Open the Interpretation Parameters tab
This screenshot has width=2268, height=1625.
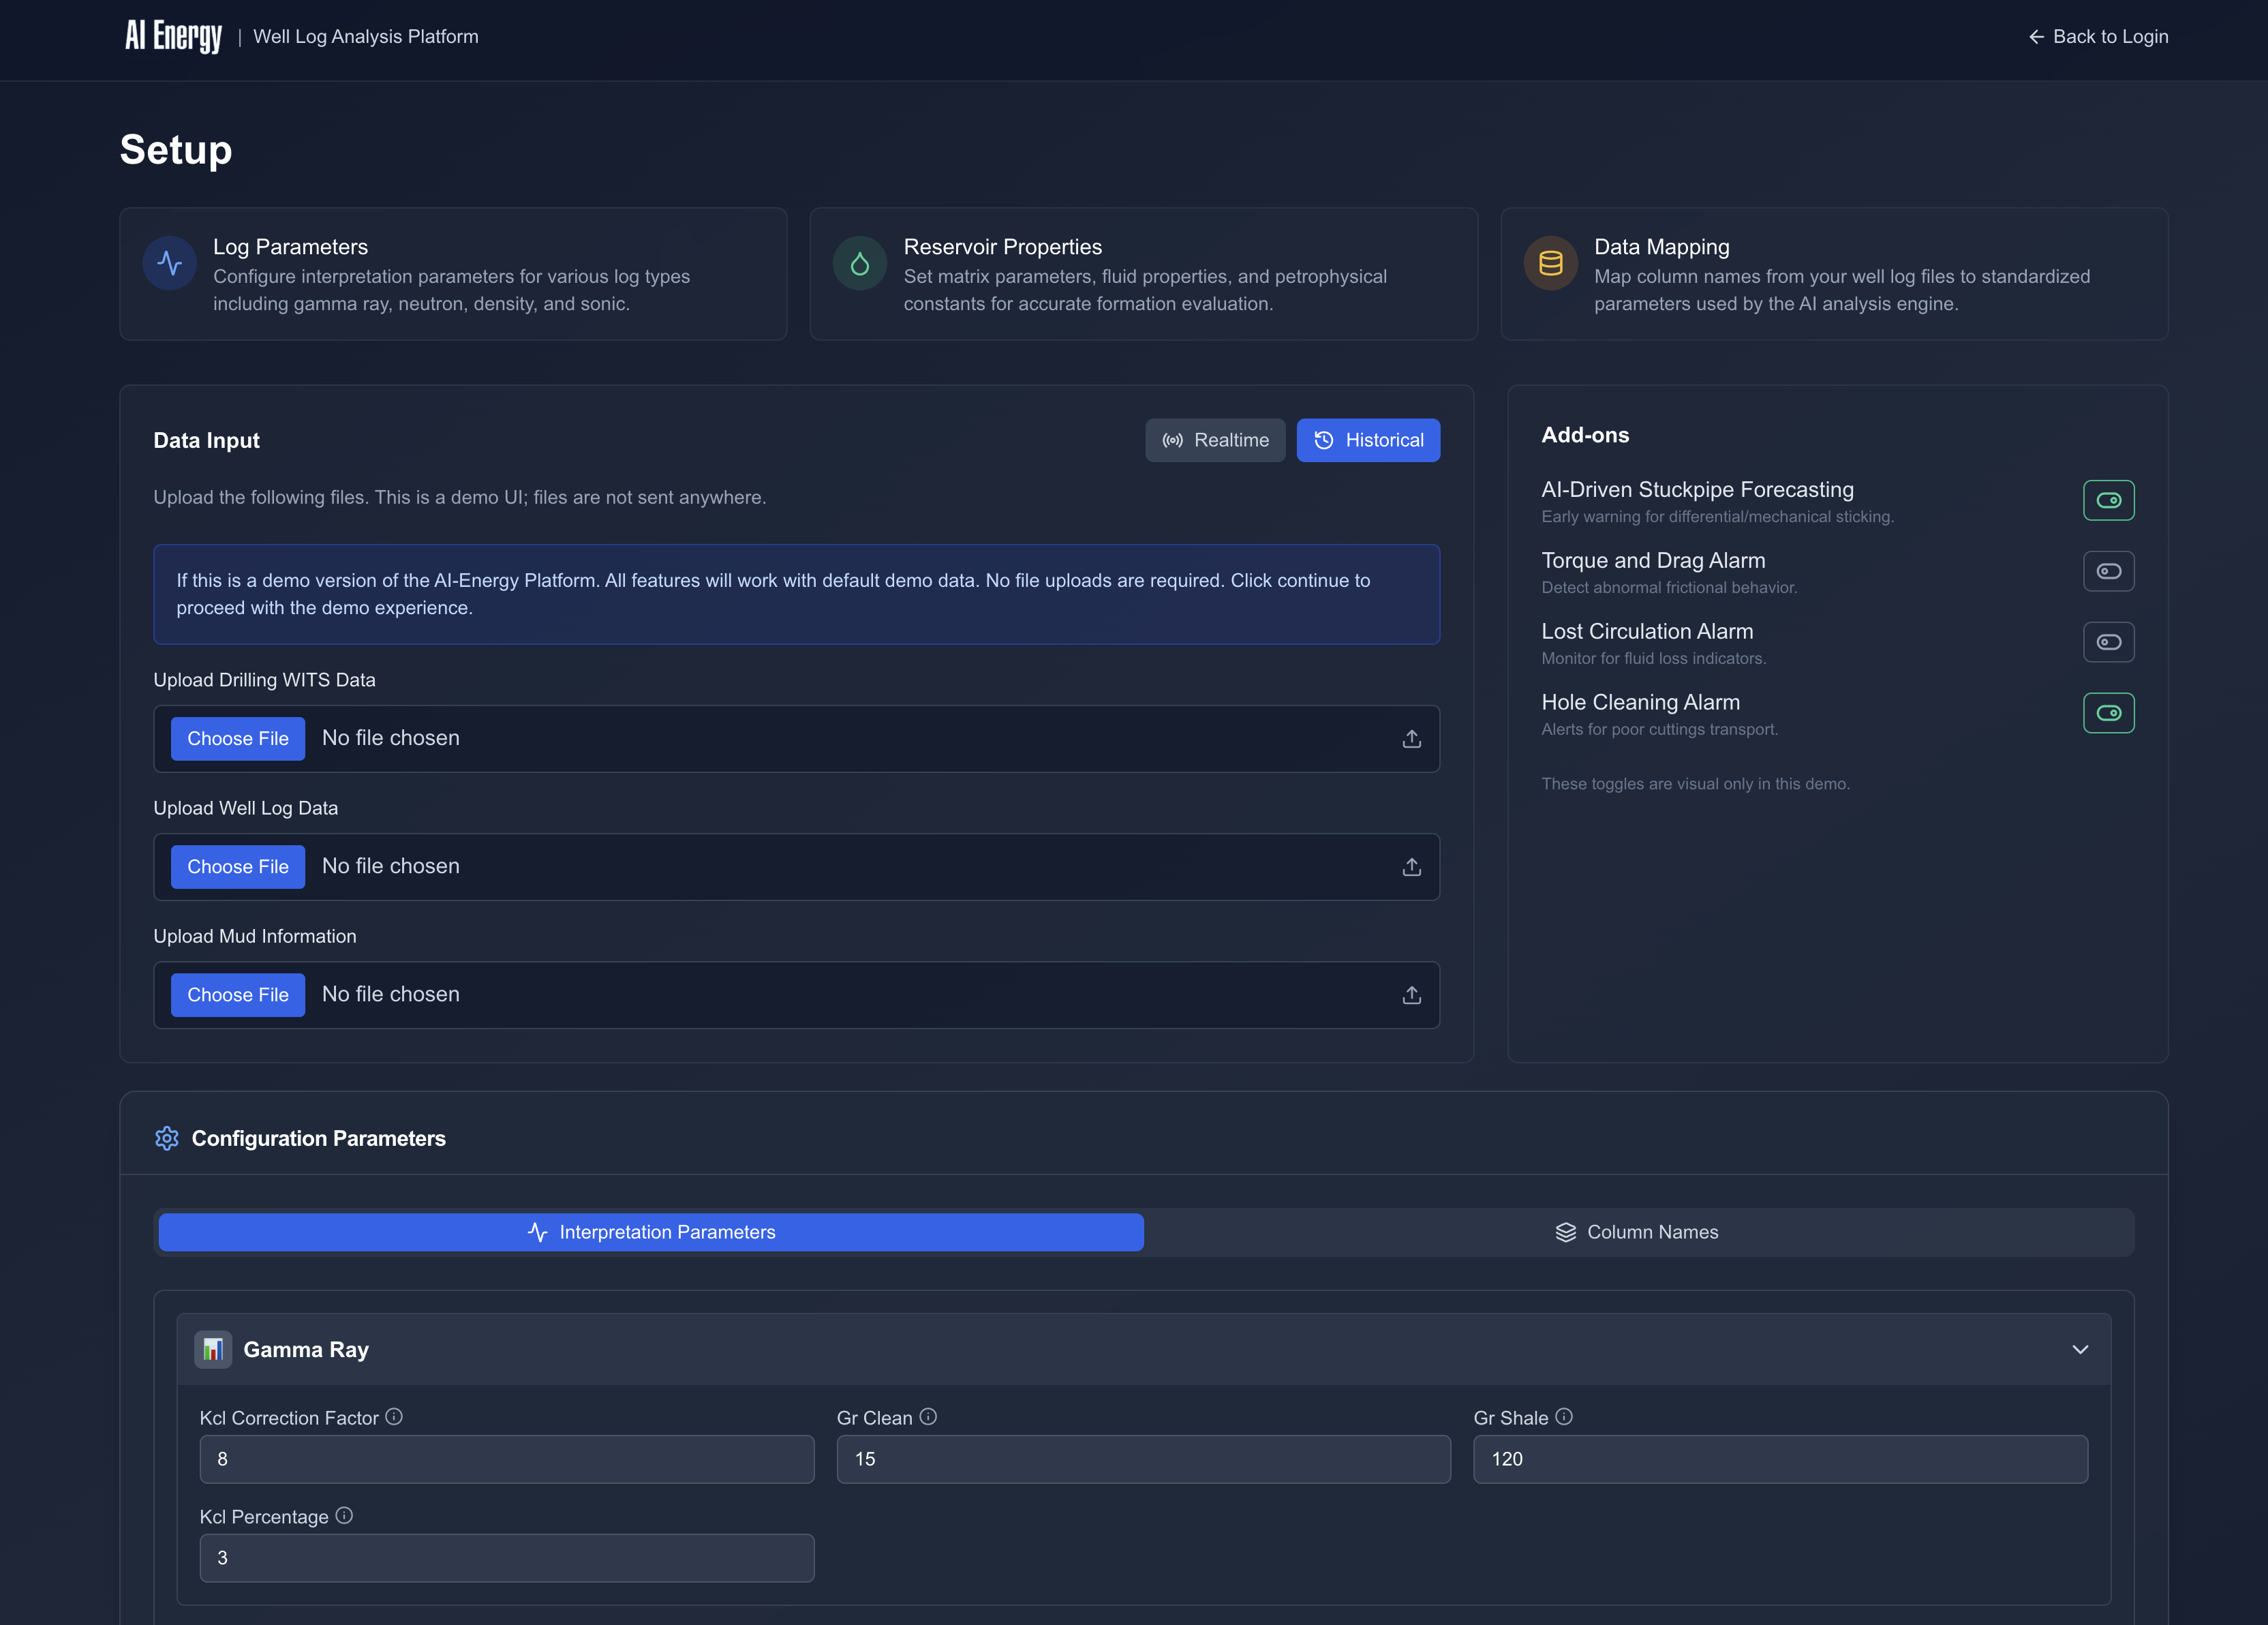(651, 1232)
